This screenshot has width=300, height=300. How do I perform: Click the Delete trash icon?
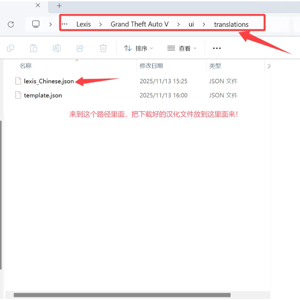(103, 48)
